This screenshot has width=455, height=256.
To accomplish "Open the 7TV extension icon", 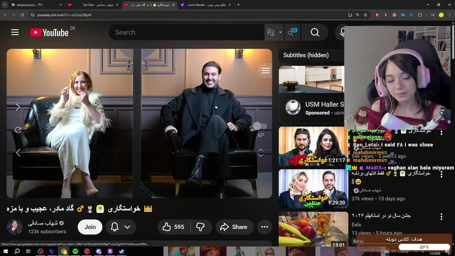I will coord(403,15).
